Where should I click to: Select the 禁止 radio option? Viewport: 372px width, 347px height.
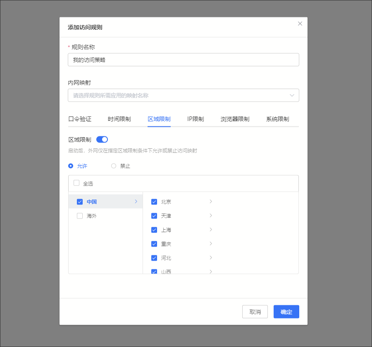point(114,166)
